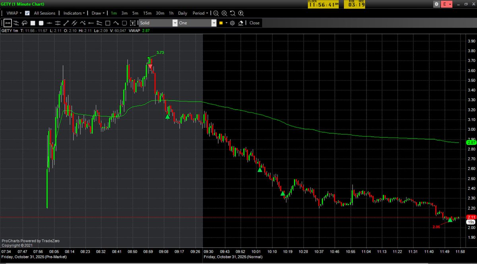Open the Draw menu
This screenshot has height=264, width=477.
point(98,13)
